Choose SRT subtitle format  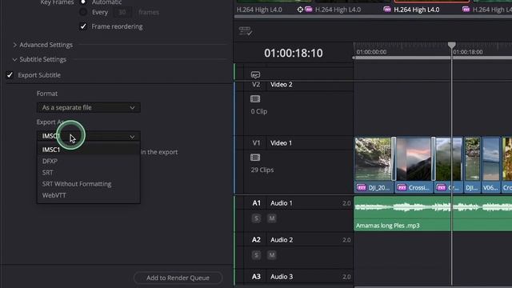[x=89, y=173]
